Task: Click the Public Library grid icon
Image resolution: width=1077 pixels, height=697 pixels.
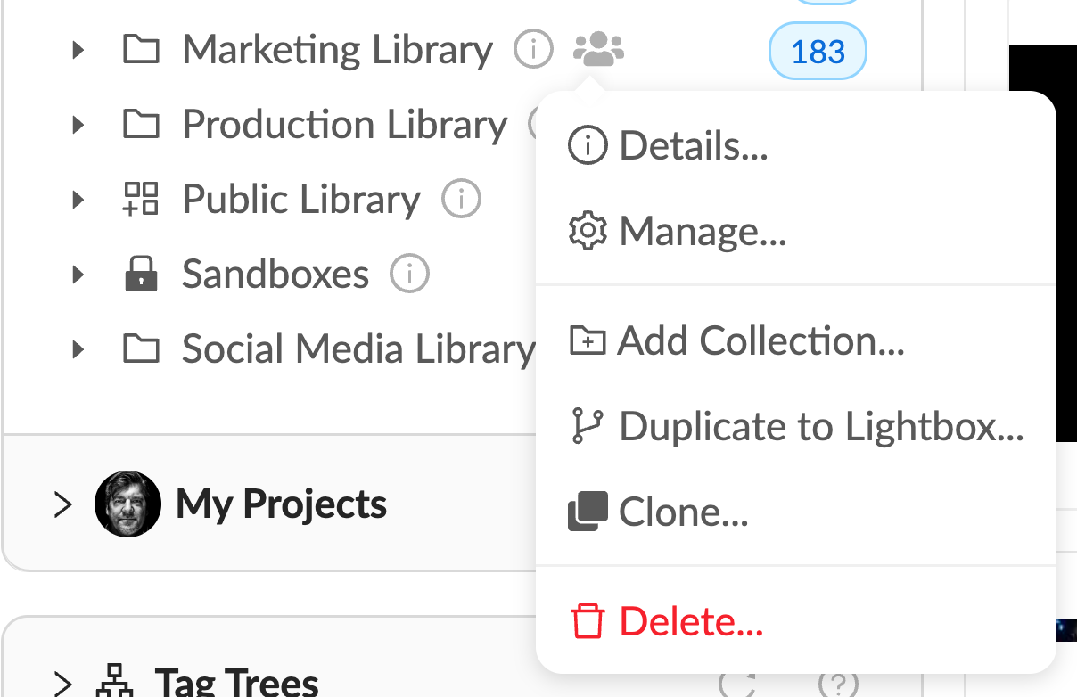Action: pyautogui.click(x=141, y=199)
